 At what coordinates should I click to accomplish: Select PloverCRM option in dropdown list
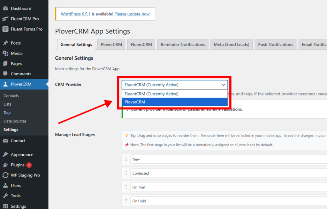pos(174,102)
